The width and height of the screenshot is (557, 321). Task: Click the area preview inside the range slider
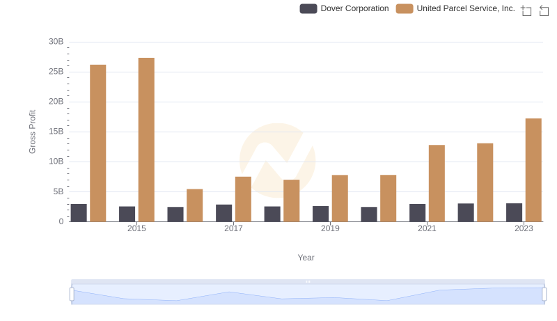pos(308,295)
